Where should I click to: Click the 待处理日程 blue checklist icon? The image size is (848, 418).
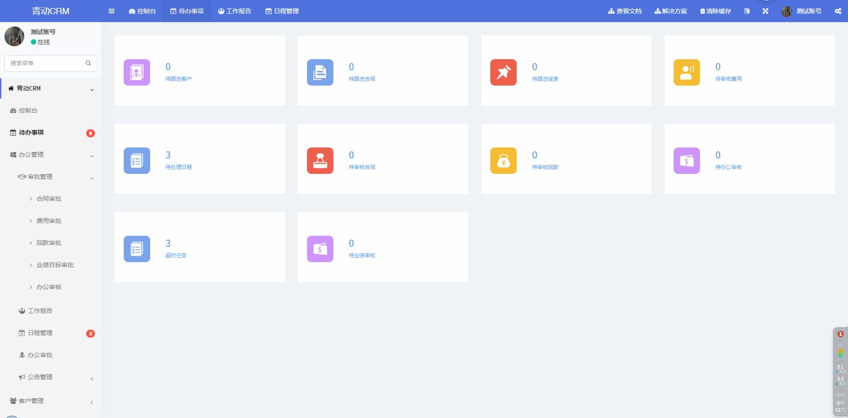pyautogui.click(x=137, y=161)
